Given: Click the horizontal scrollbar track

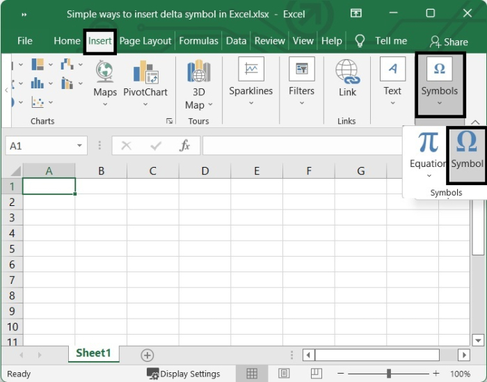Looking at the screenshot, I should pyautogui.click(x=449, y=355).
